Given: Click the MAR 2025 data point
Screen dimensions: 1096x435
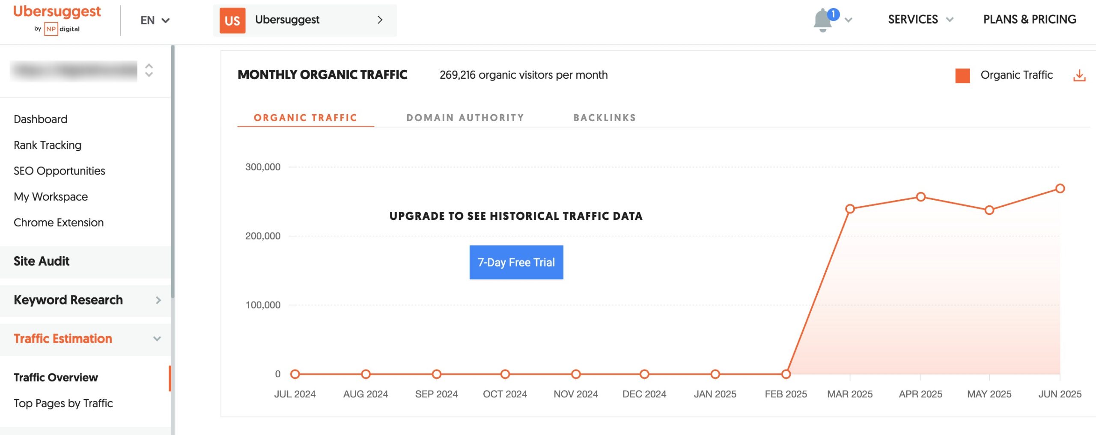Looking at the screenshot, I should [x=850, y=209].
